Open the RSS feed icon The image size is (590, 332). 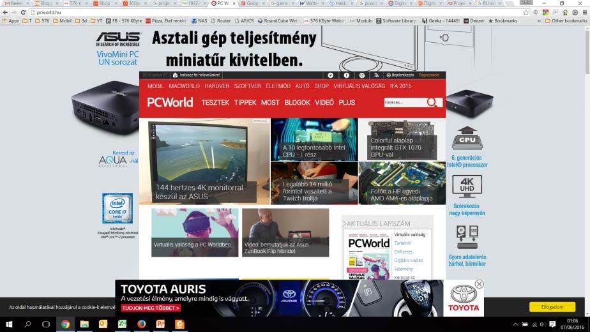376,75
